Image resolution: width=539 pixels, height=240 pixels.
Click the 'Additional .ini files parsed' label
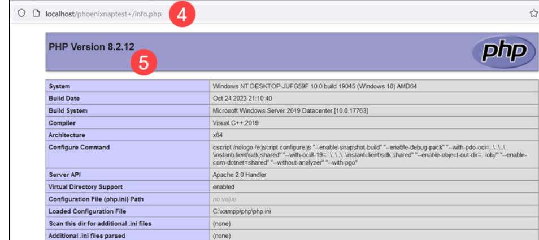coord(86,236)
